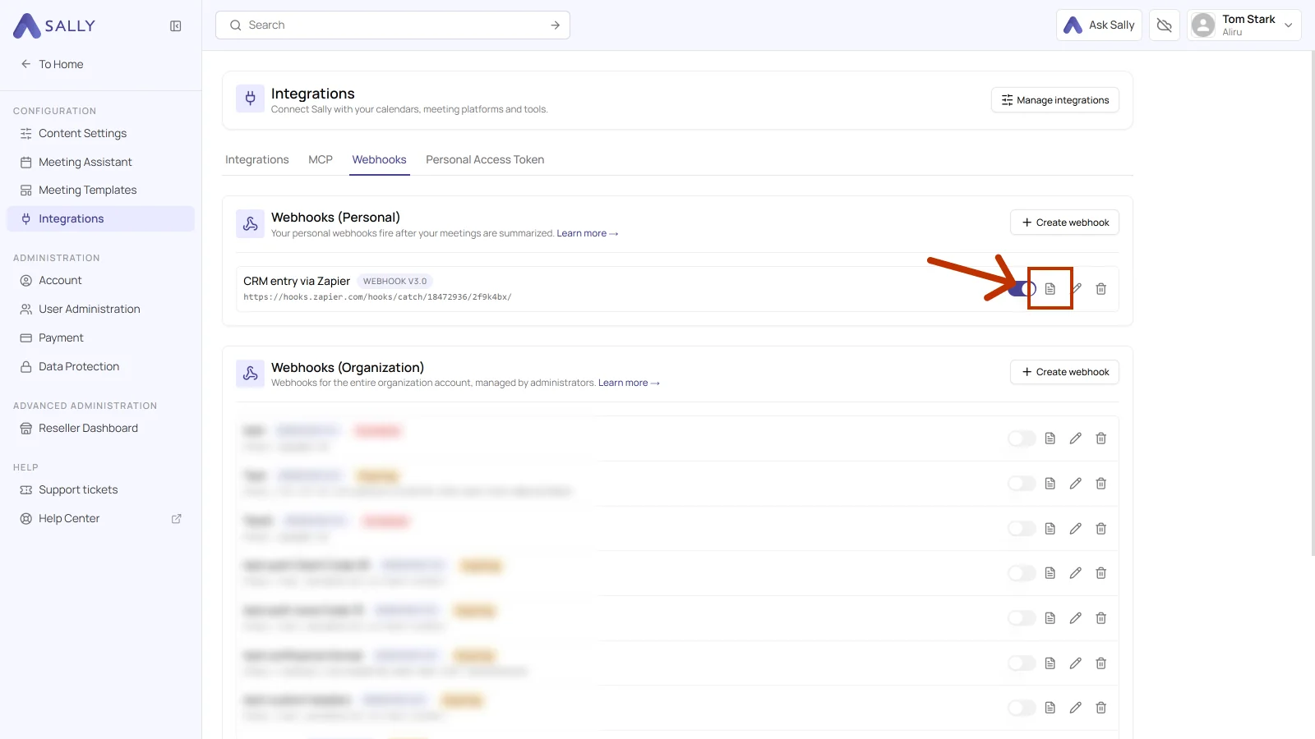Enable the seventh organization webhook toggle
Viewport: 1315px width, 739px height.
1022,708
